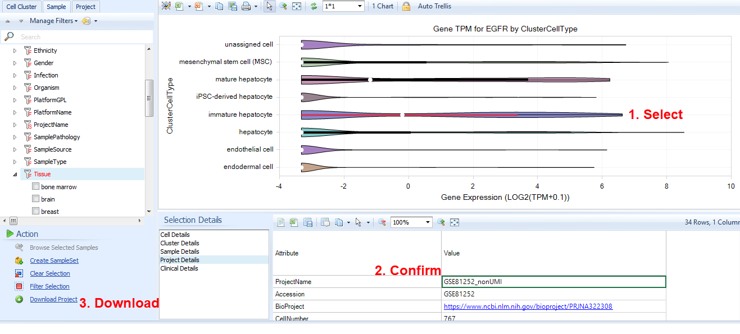This screenshot has width=740, height=334.
Task: Select the SamplePathology filter row
Action: click(x=57, y=137)
